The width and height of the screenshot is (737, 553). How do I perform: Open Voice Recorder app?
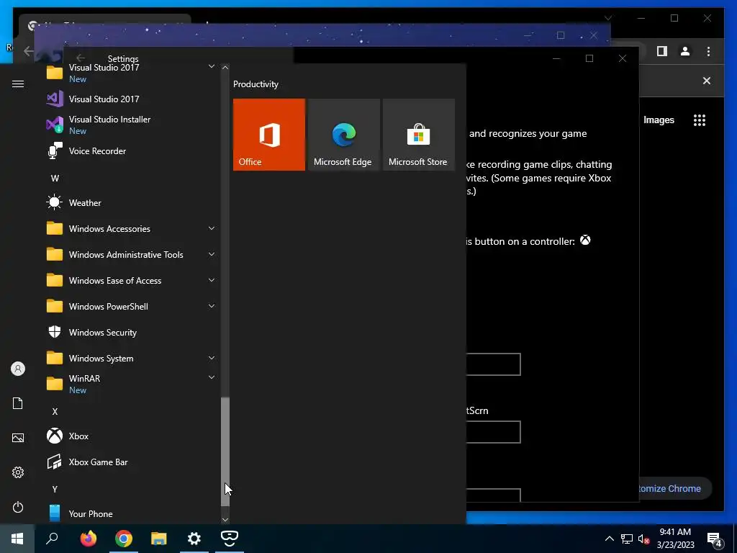(97, 151)
